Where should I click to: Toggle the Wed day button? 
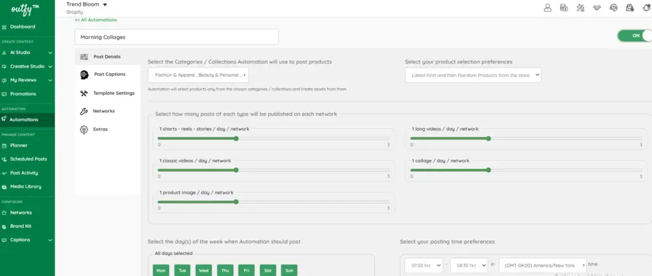pyautogui.click(x=204, y=271)
